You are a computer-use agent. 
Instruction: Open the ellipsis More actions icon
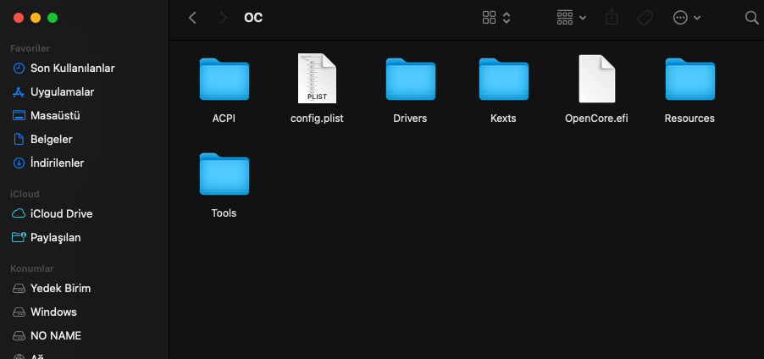680,18
